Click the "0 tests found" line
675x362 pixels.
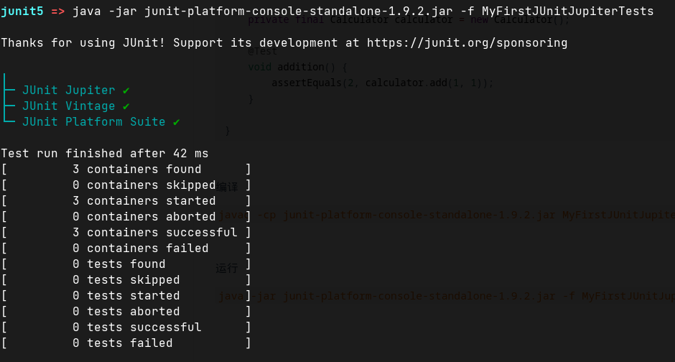click(118, 264)
